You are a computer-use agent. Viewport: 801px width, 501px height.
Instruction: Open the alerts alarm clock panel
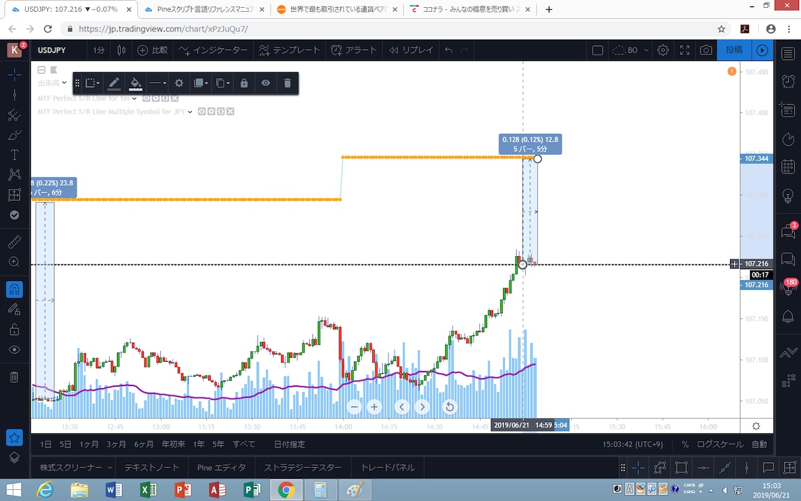[788, 81]
